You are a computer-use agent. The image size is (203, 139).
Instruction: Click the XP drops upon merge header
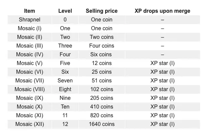coord(162,11)
